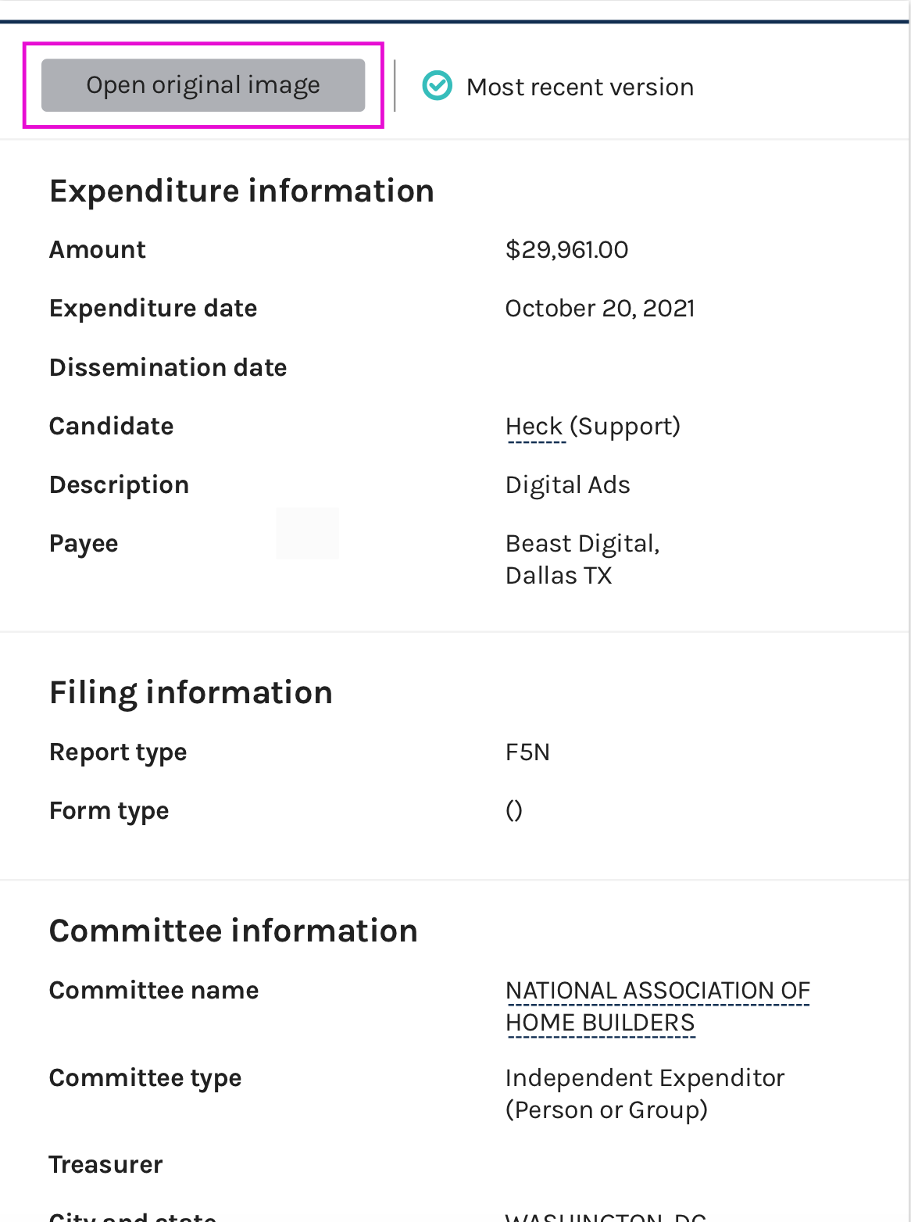Image resolution: width=911 pixels, height=1222 pixels.
Task: Select the October 20, 2021 date value
Action: [600, 309]
